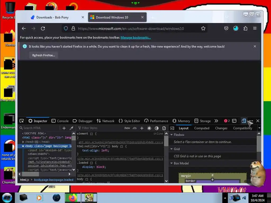Grab a color with the eyedropper icon
The width and height of the screenshot is (271, 203).
pyautogui.click(x=71, y=128)
